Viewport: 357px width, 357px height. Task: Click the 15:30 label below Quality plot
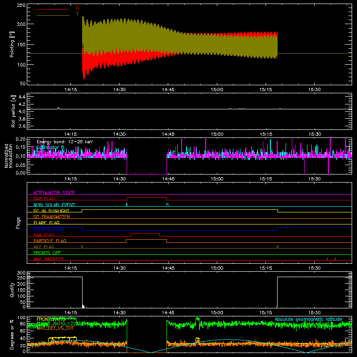coord(315,313)
